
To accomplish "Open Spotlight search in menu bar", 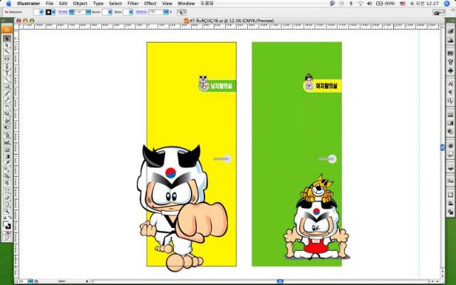I will 447,4.
